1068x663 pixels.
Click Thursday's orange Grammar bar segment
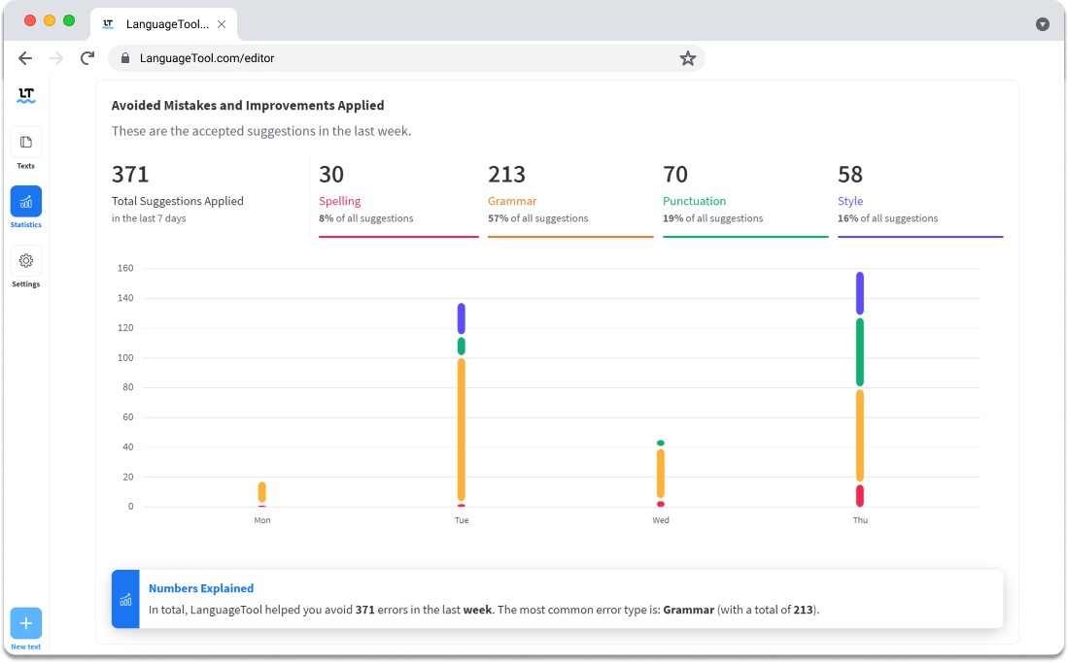[x=860, y=436]
